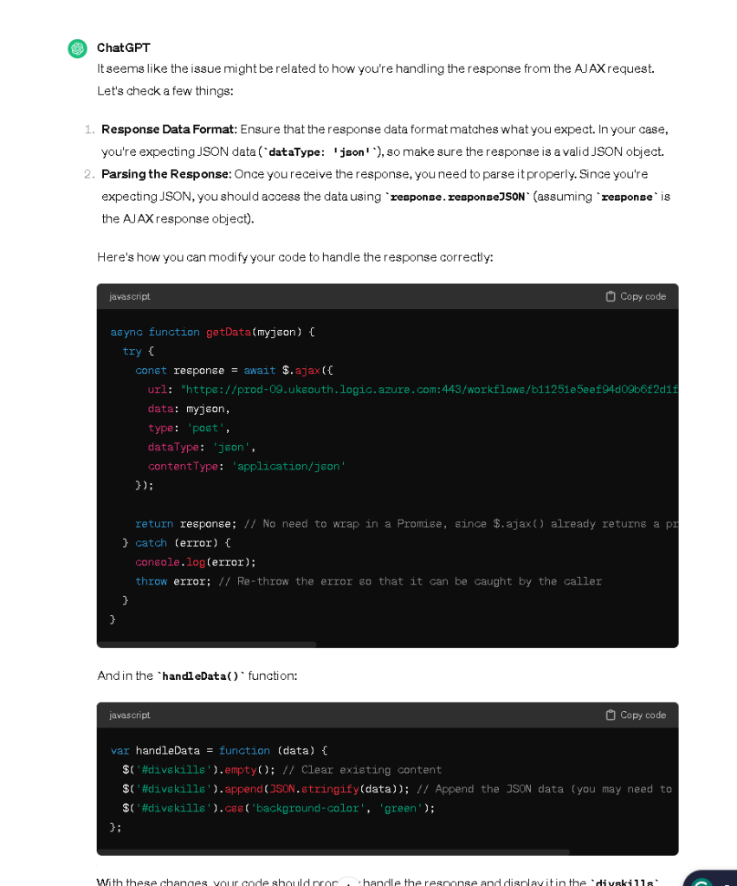The width and height of the screenshot is (737, 886).
Task: Click the "type: 'post'," code line
Action: [x=189, y=428]
